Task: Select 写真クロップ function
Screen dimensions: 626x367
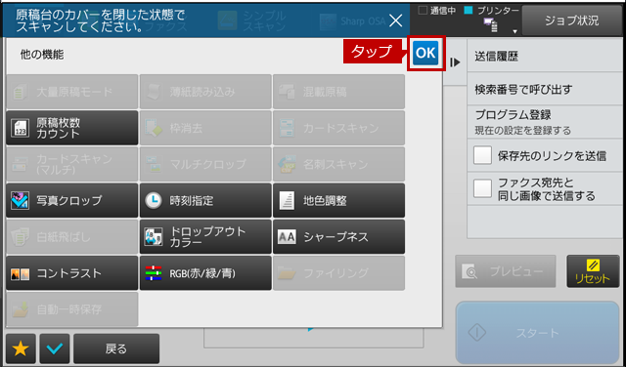Action: click(71, 200)
